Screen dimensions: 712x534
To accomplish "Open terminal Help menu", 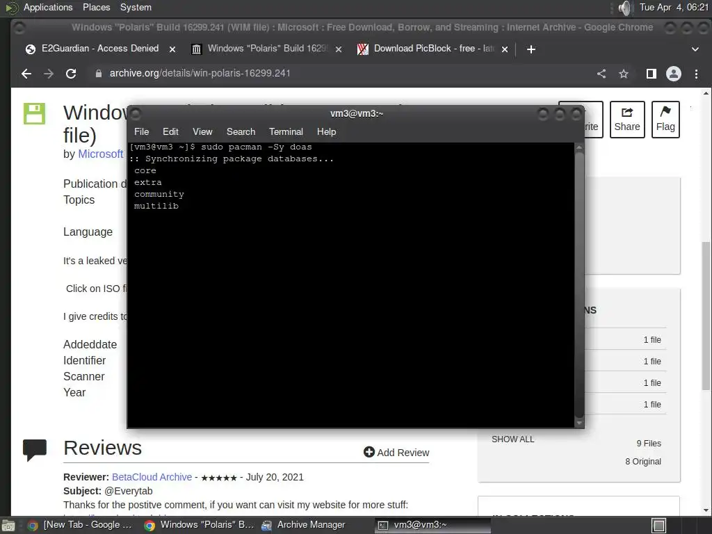I will point(326,131).
